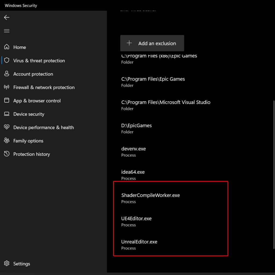Open Protection history via the clock icon

coord(6,154)
